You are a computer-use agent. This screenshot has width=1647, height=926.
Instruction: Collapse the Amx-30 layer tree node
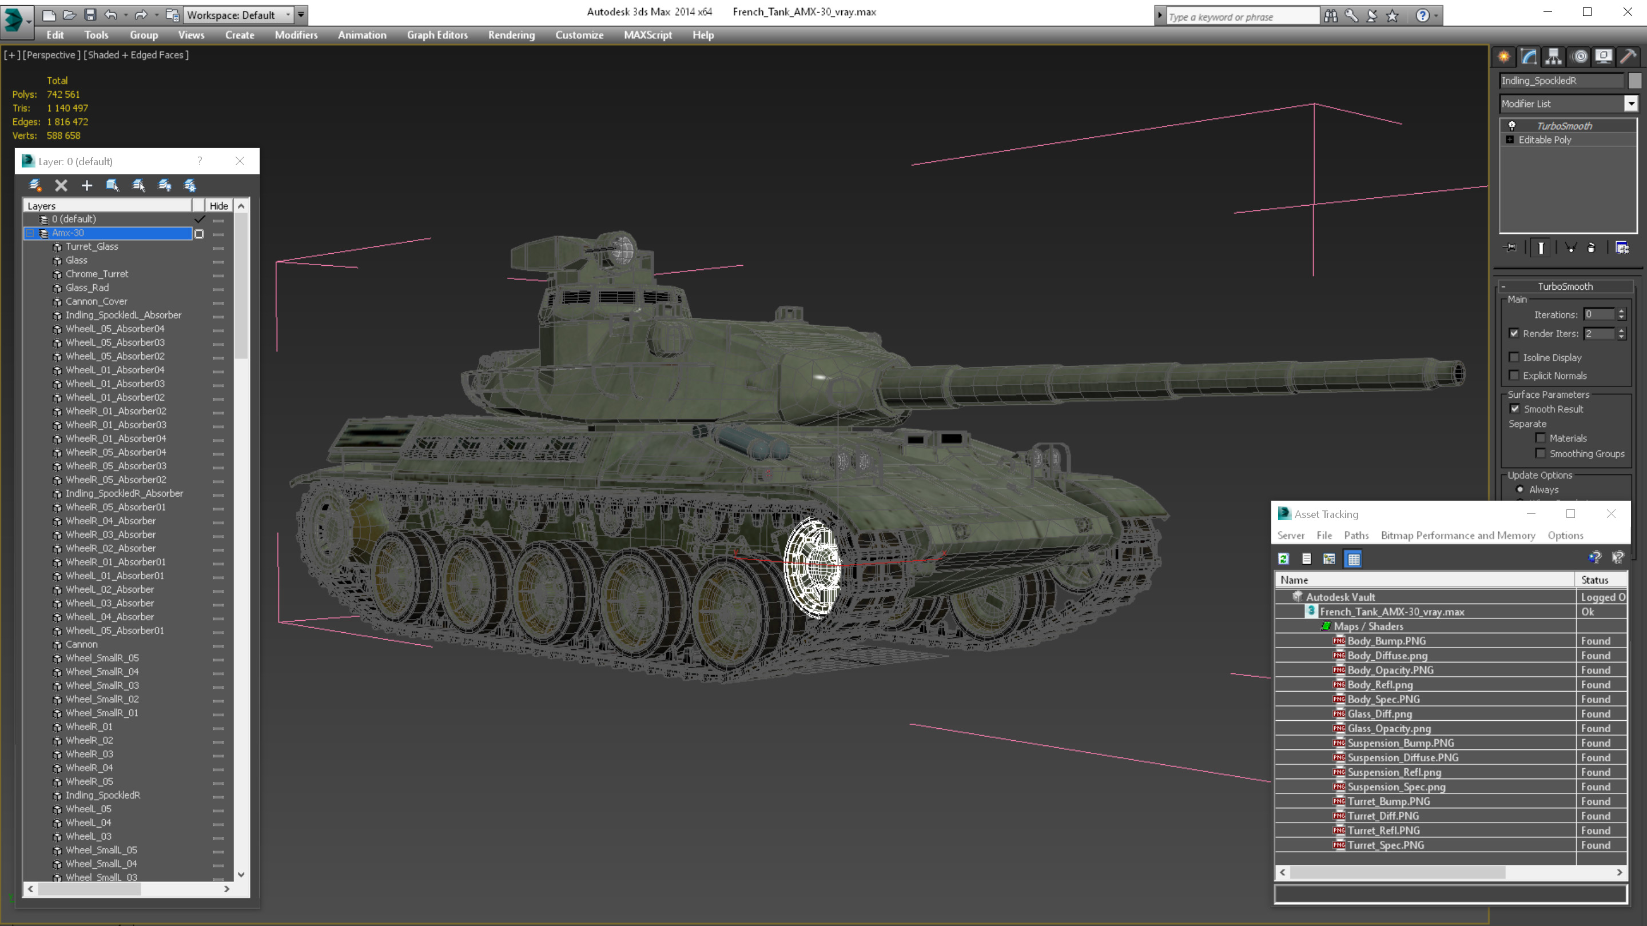click(x=30, y=233)
